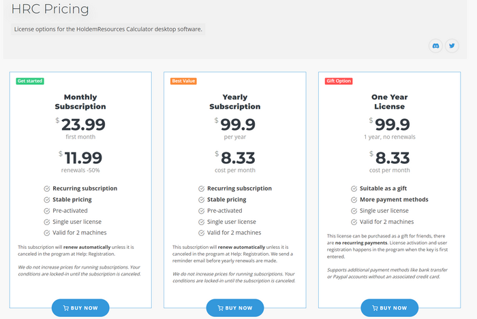Click checkmark icon beside More payment methods
The image size is (477, 319).
pos(354,200)
